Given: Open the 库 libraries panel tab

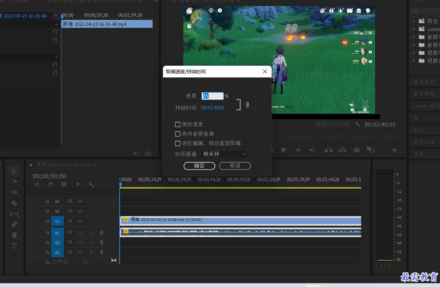Looking at the screenshot, I should click(x=416, y=118).
